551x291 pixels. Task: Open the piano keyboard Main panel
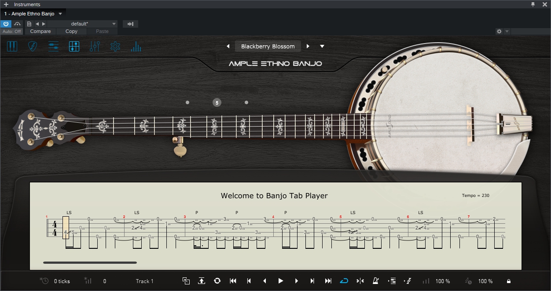(x=12, y=46)
